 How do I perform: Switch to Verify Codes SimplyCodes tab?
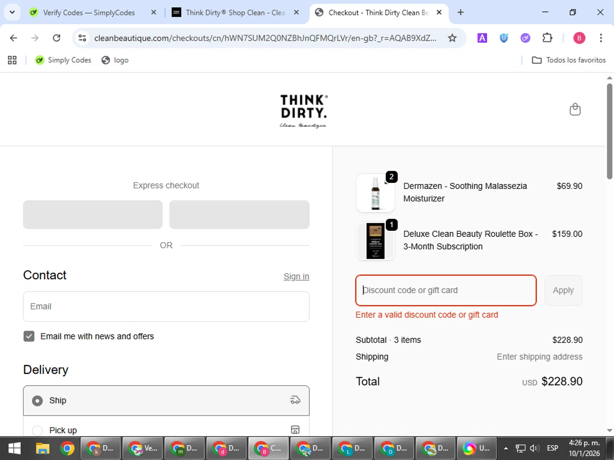pyautogui.click(x=88, y=13)
